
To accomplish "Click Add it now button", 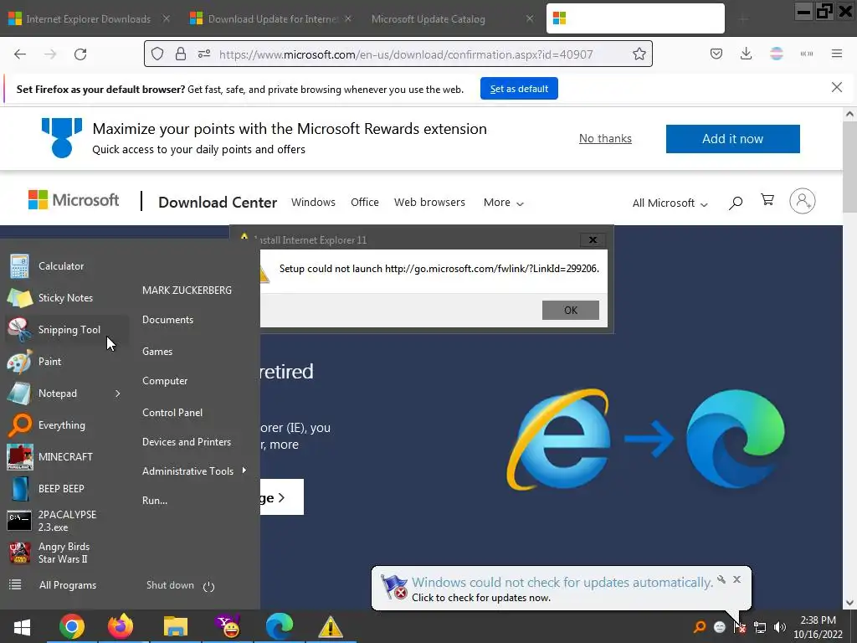I will pos(732,139).
